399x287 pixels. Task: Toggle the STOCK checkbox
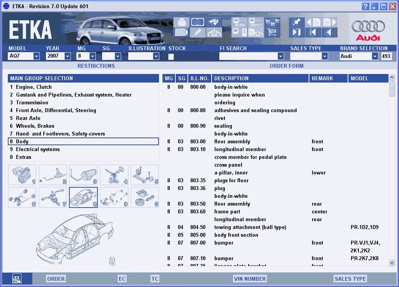tap(171, 56)
